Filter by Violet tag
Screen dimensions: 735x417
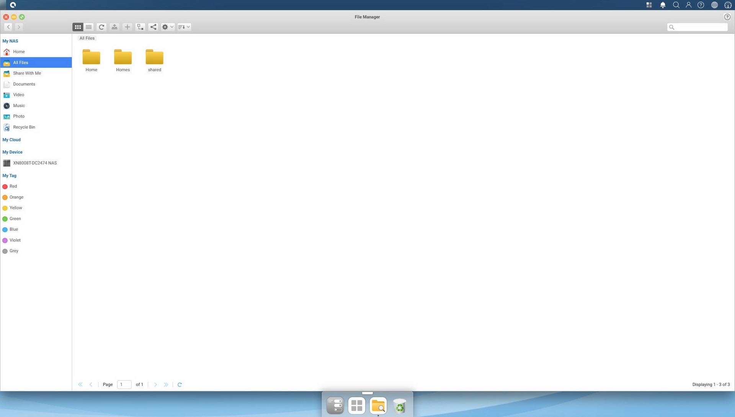(36, 240)
